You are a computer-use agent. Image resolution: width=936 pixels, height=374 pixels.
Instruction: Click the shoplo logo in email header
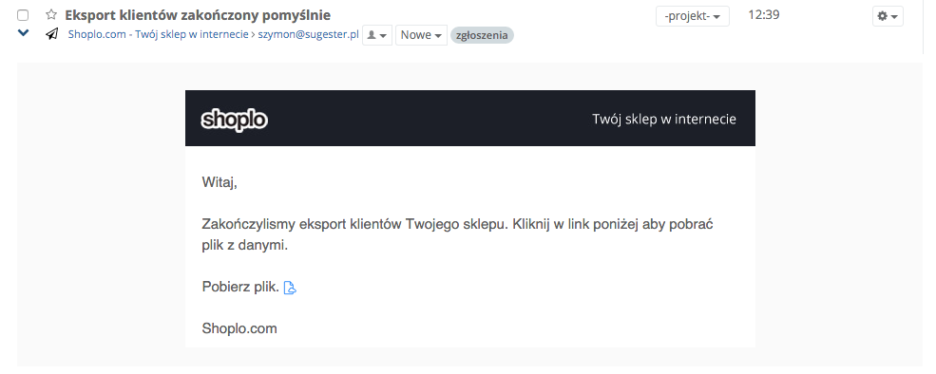(234, 120)
